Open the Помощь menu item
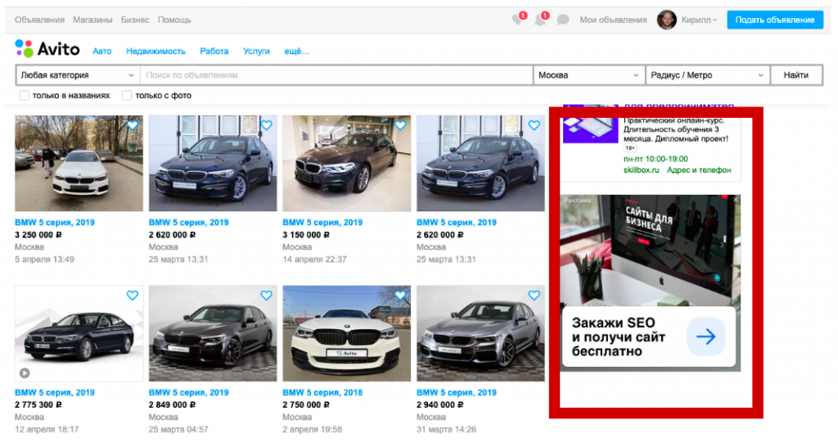Screen dimensions: 838x443 [174, 20]
